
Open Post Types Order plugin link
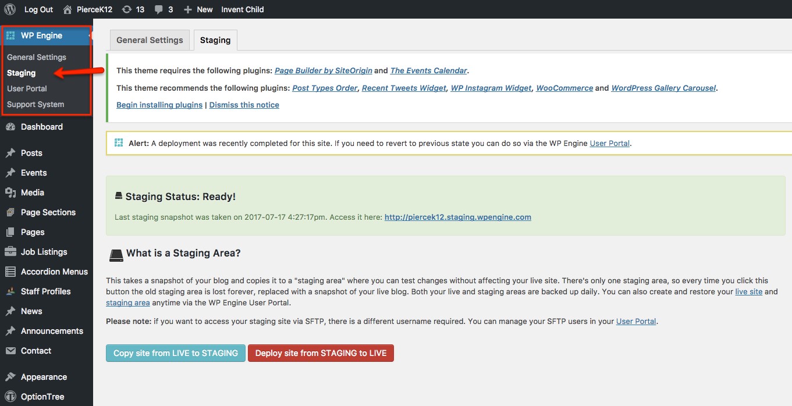325,88
